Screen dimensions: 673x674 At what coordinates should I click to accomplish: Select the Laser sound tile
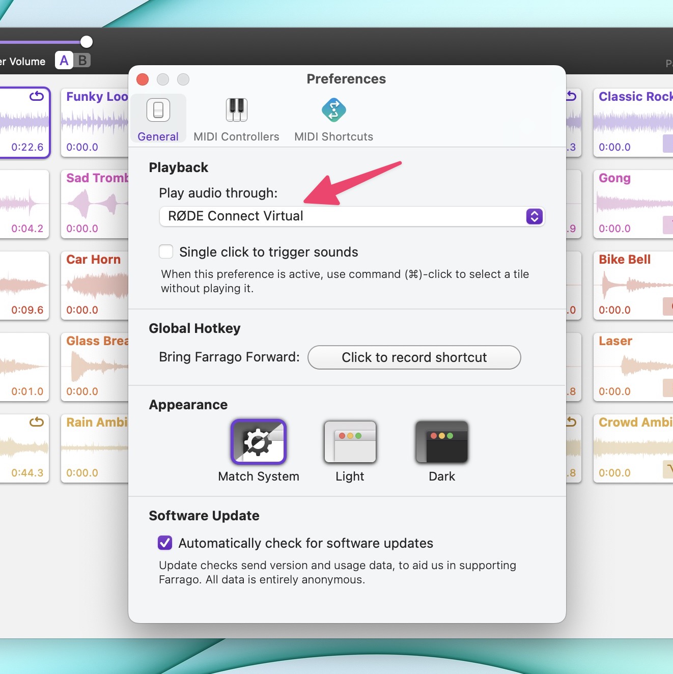(x=633, y=367)
